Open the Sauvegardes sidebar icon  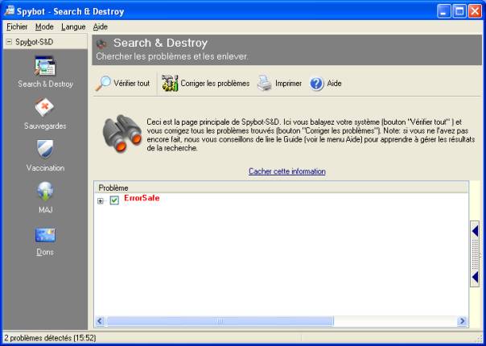tap(44, 108)
